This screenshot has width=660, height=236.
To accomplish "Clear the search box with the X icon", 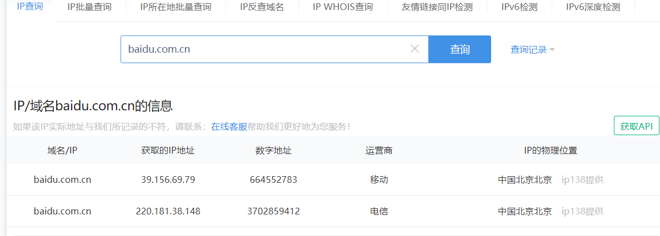I will pos(414,49).
